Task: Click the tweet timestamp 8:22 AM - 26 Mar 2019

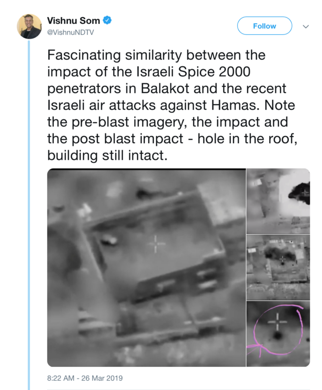Action: point(85,378)
